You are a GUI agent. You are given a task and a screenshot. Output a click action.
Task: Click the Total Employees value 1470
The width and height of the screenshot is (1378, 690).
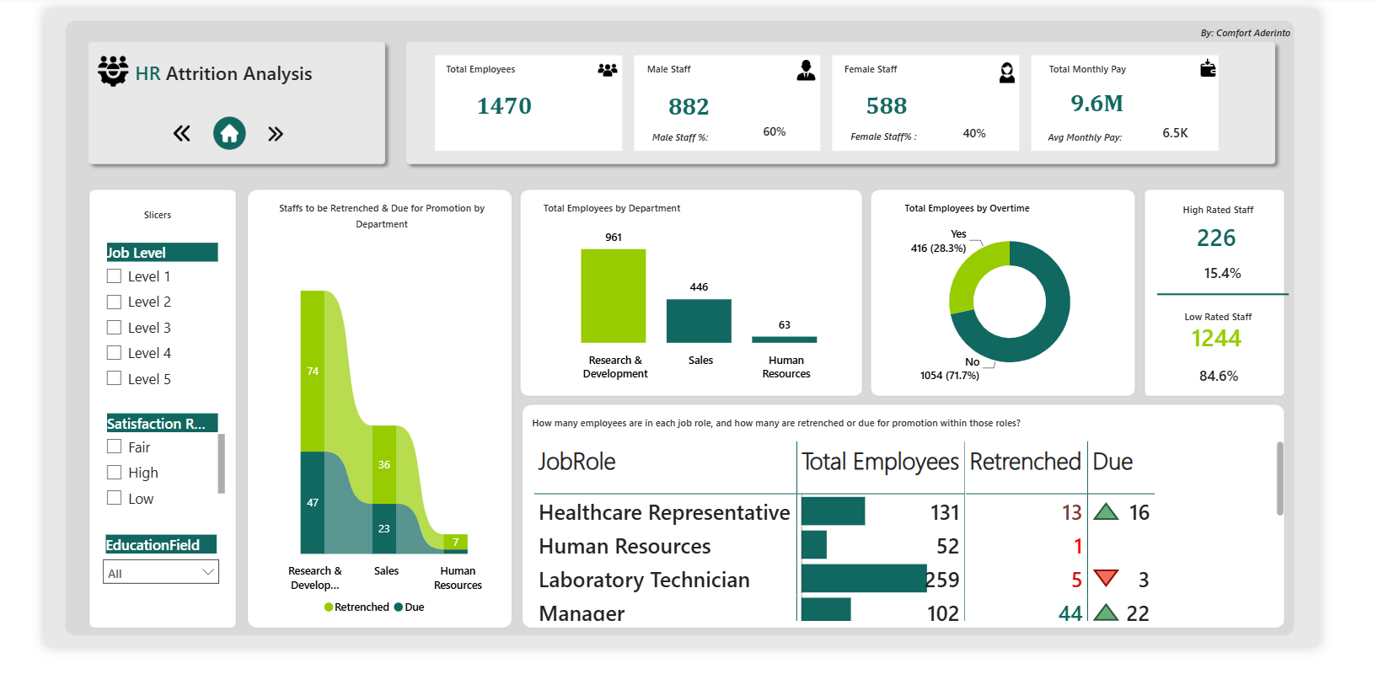pos(504,106)
